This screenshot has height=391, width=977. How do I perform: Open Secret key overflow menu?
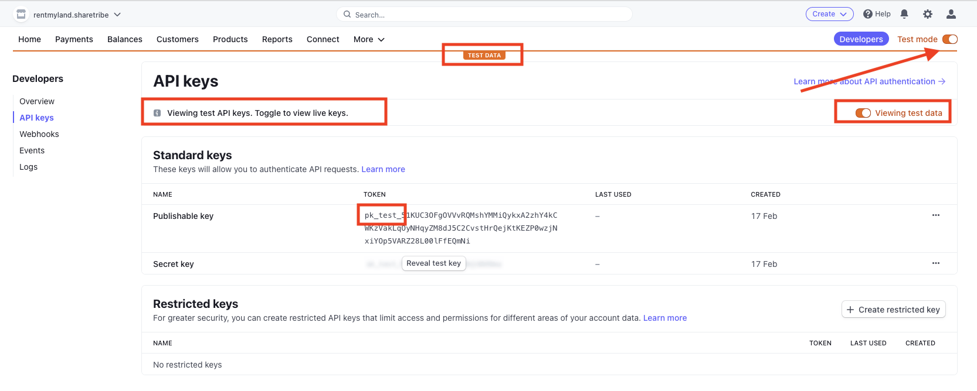[x=935, y=263]
